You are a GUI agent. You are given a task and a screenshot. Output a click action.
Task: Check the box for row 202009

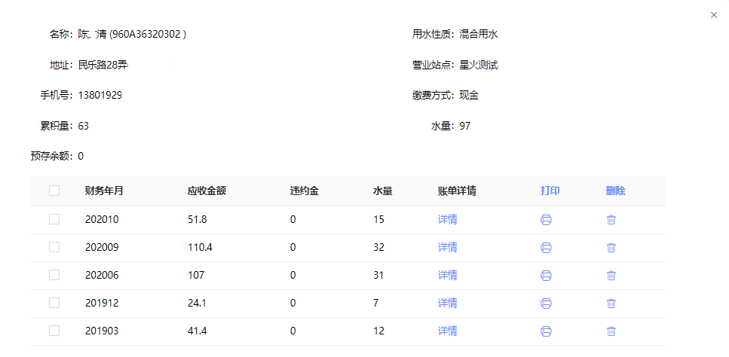pos(54,247)
